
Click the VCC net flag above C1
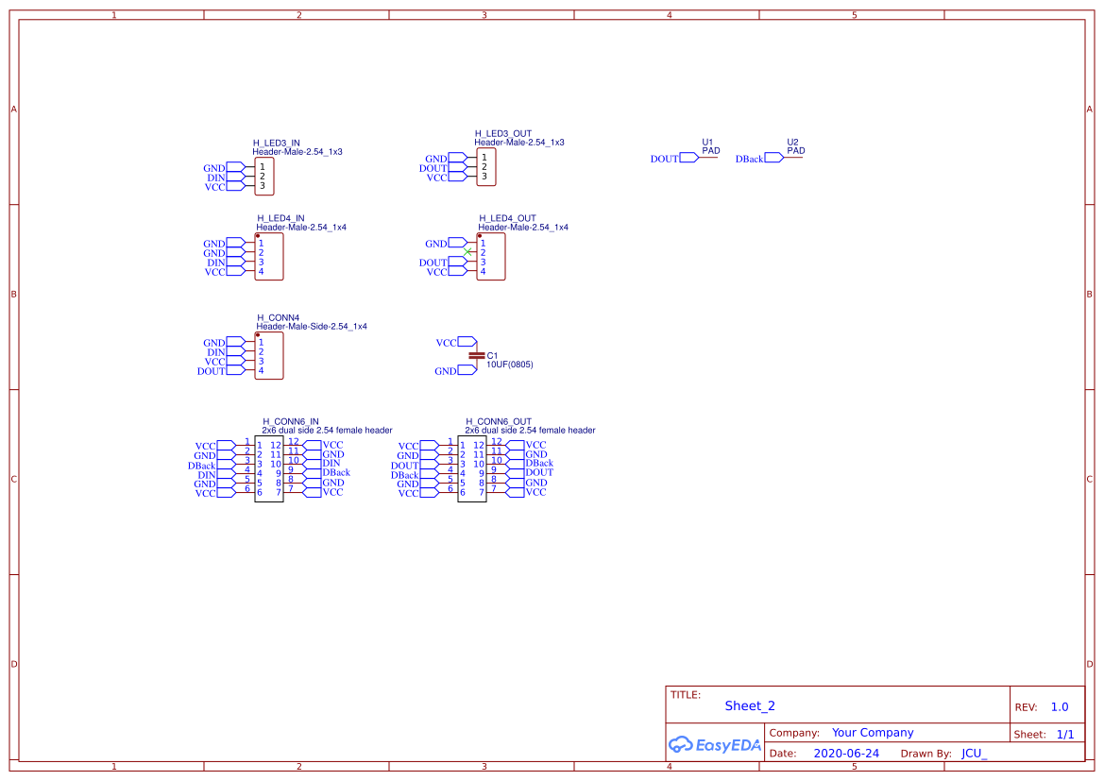pyautogui.click(x=456, y=342)
